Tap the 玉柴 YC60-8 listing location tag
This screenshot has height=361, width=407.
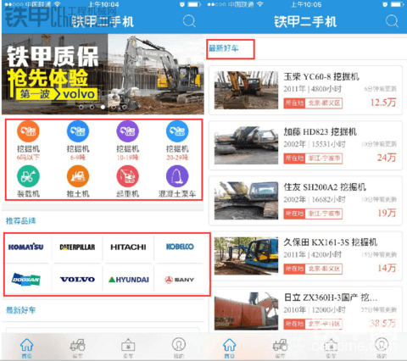(x=313, y=103)
